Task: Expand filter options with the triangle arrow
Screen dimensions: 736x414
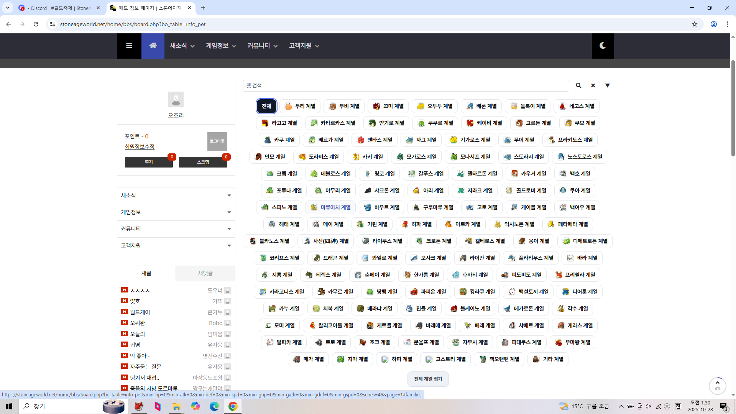Action: (x=607, y=85)
